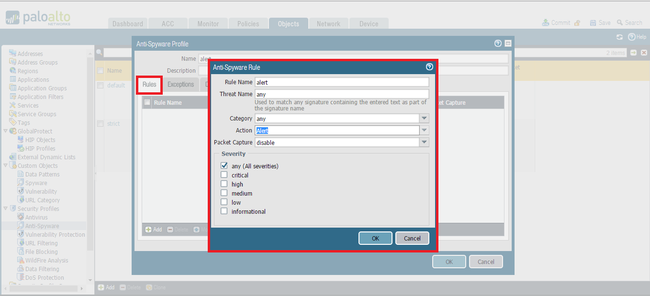Click Cancel in Anti-Spyware Rule dialog
The height and width of the screenshot is (296, 650).
click(412, 238)
